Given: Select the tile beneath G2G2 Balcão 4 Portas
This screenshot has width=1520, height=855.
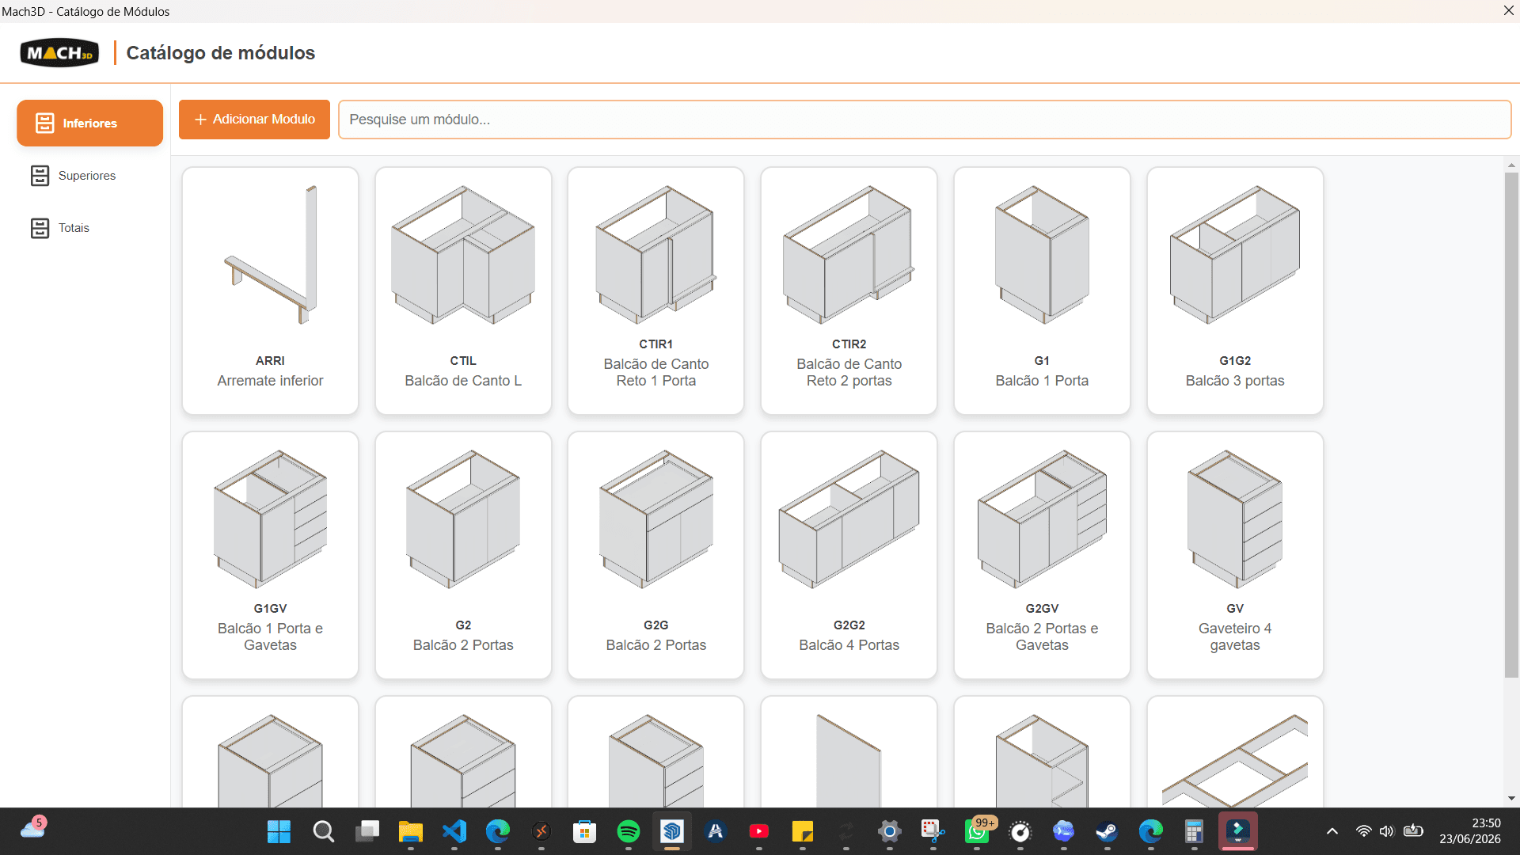Looking at the screenshot, I should point(849,752).
